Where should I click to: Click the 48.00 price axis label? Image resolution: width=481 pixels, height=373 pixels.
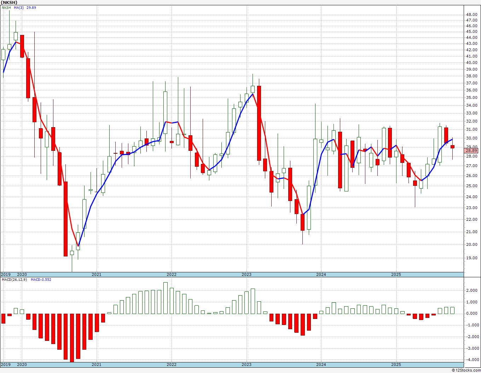click(471, 14)
